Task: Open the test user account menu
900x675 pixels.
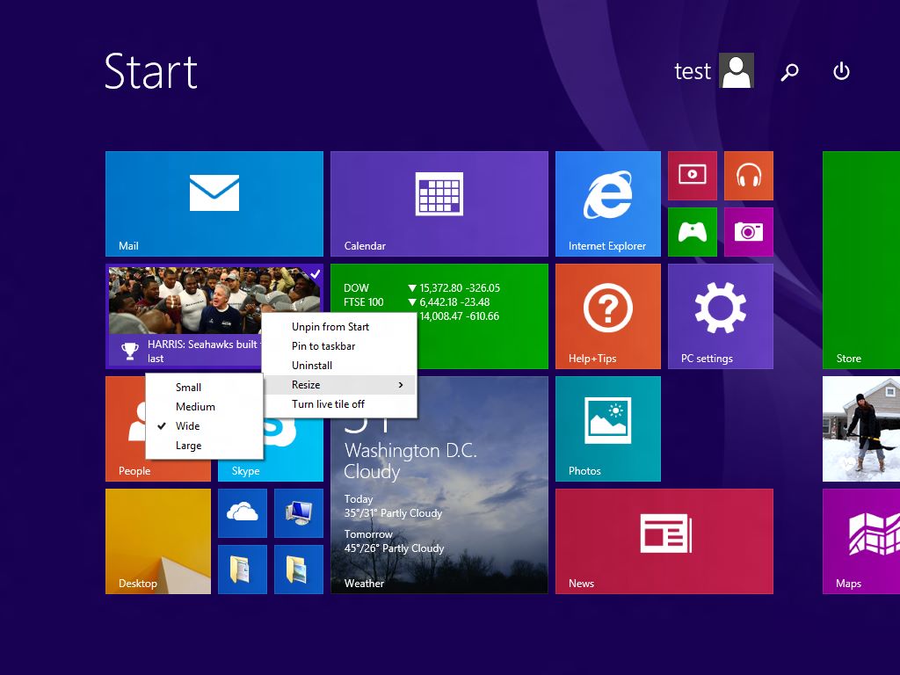Action: pyautogui.click(x=714, y=71)
